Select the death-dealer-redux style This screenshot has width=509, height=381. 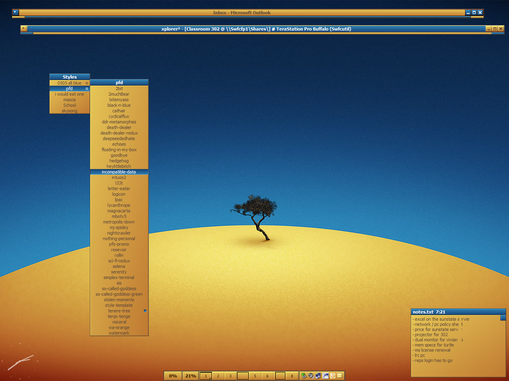tap(119, 133)
